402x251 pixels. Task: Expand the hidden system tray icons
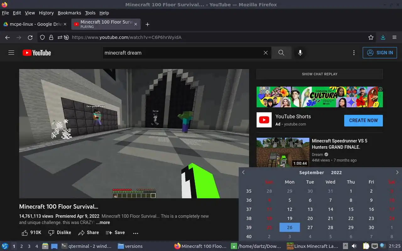[345, 246]
